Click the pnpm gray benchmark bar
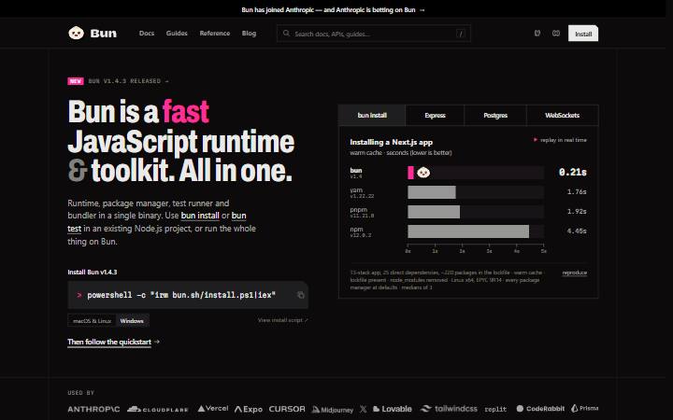673x420 pixels. [x=434, y=212]
